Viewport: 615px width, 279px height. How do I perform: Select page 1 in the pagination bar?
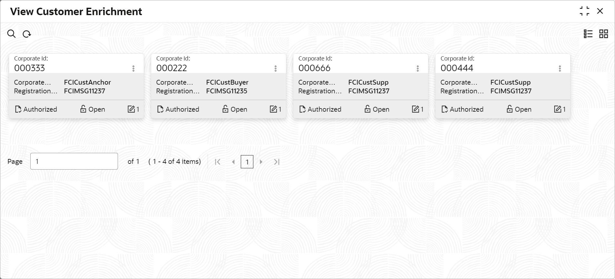coord(247,162)
